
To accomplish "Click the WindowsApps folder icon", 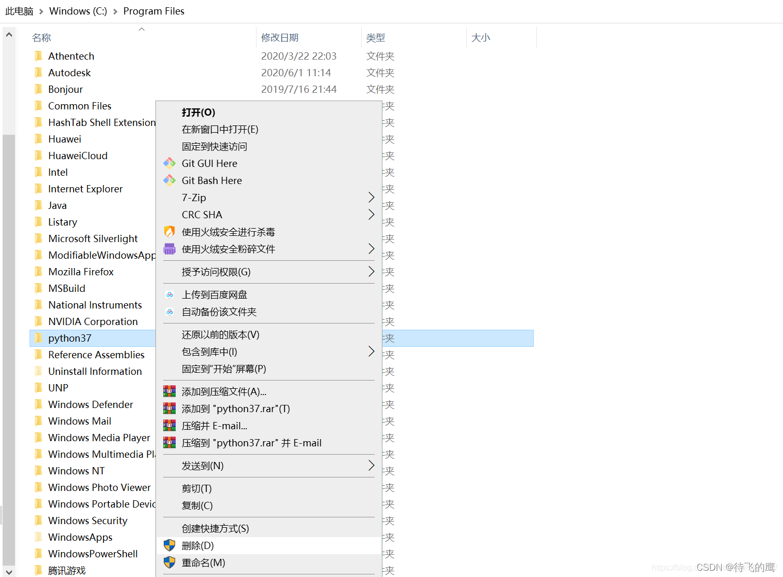I will (x=38, y=537).
